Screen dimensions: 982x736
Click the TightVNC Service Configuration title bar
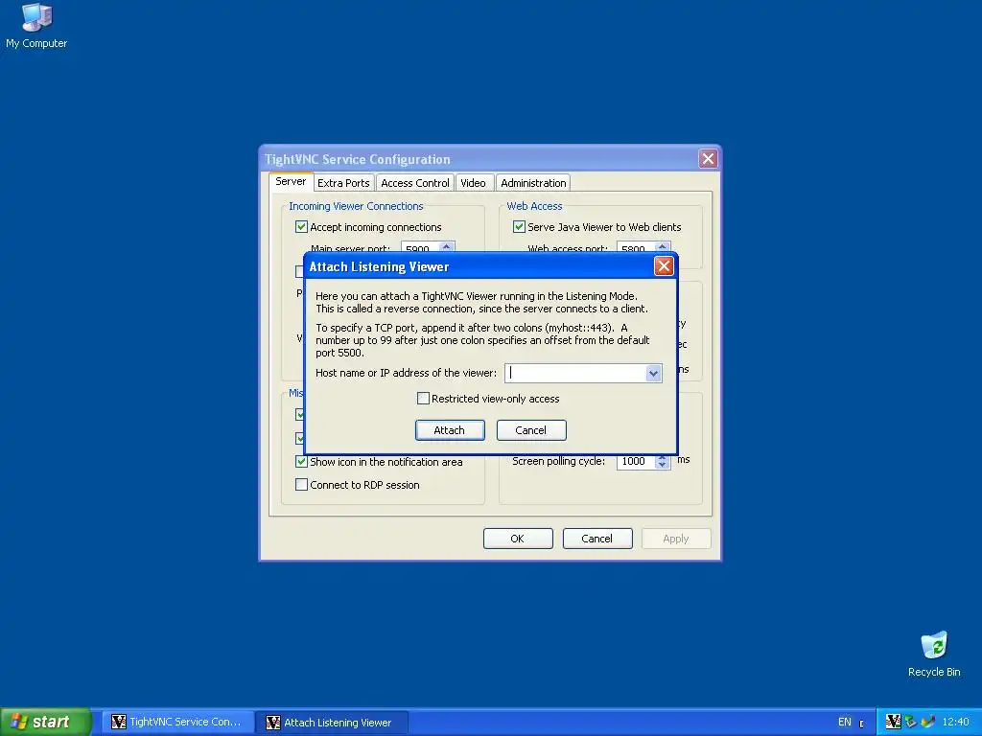(479, 159)
